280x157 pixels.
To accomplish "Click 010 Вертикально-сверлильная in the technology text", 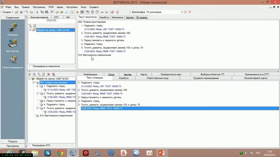I will pyautogui.click(x=94, y=55).
